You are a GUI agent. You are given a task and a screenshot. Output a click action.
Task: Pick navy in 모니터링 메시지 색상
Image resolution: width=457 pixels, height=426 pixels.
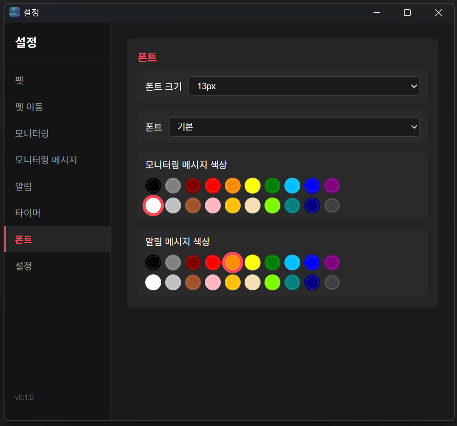click(312, 205)
